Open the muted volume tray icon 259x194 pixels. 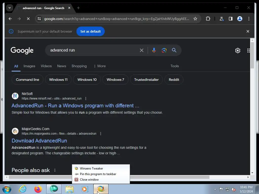(233, 189)
